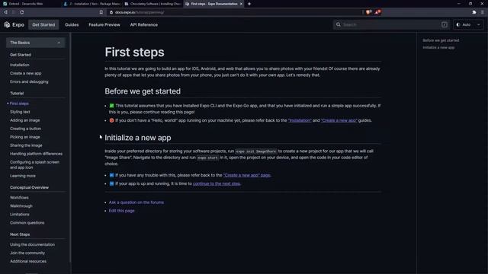Open Walkthrough in the sidebar
This screenshot has height=274, width=488.
pyautogui.click(x=21, y=206)
